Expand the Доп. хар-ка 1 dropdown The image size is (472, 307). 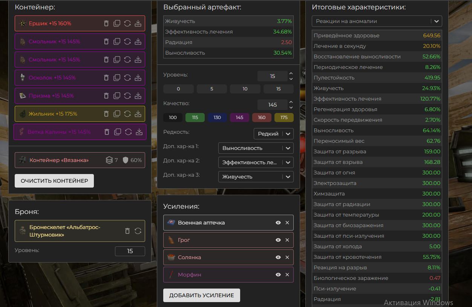(x=256, y=148)
